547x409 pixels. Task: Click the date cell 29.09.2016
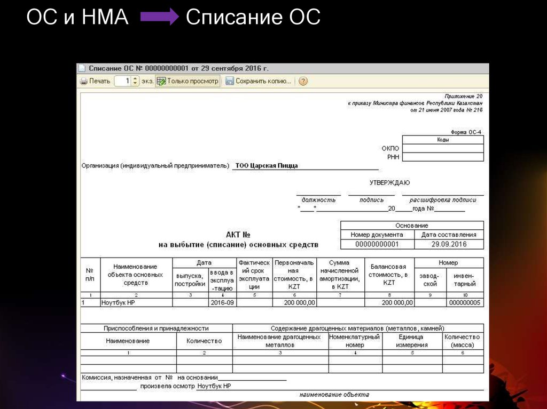coord(449,244)
